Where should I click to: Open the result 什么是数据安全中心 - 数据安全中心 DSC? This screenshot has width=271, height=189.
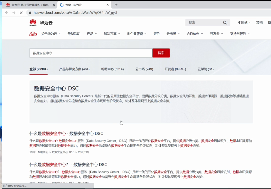coord(66,134)
